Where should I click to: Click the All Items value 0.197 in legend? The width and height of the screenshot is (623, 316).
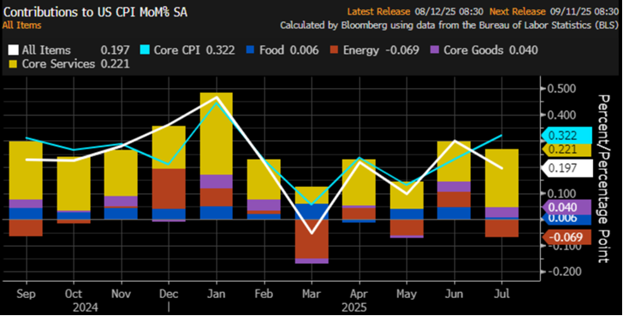[x=116, y=50]
